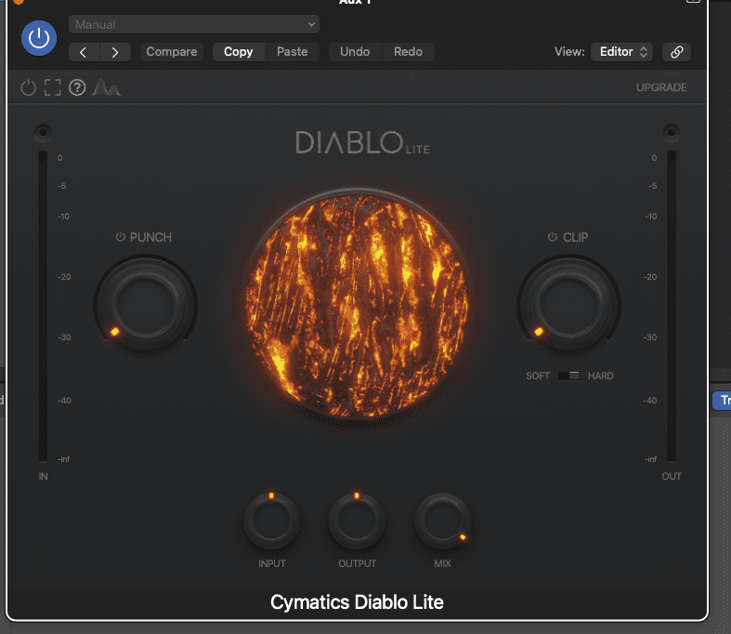Click the Copy button

point(238,52)
